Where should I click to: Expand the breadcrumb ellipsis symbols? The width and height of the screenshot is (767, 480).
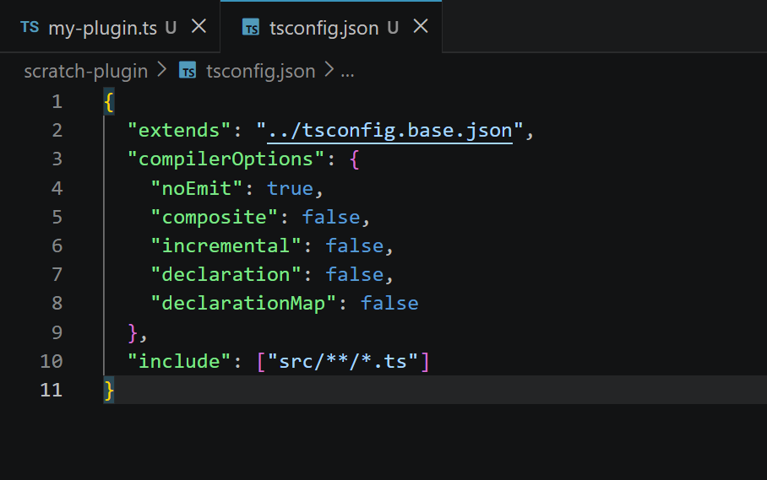click(x=347, y=73)
